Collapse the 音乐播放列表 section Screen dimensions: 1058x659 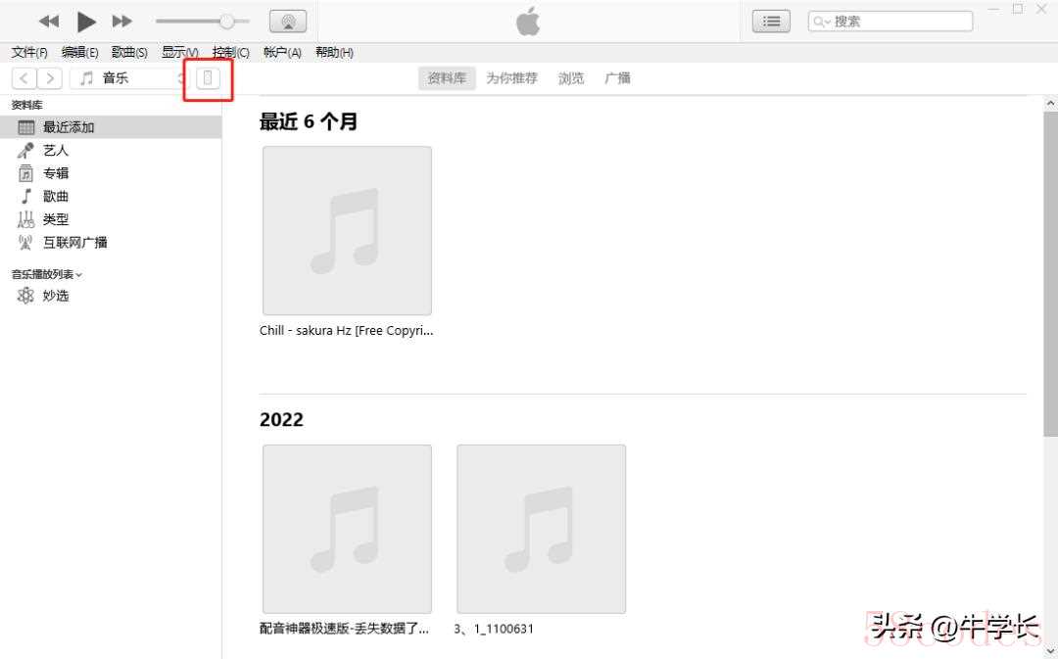[47, 274]
